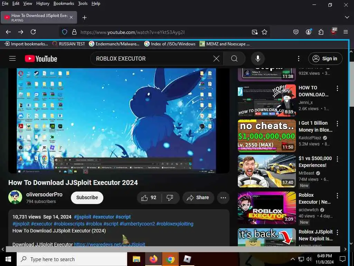Open a new browser tab
This screenshot has width=354, height=266.
coord(84,17)
